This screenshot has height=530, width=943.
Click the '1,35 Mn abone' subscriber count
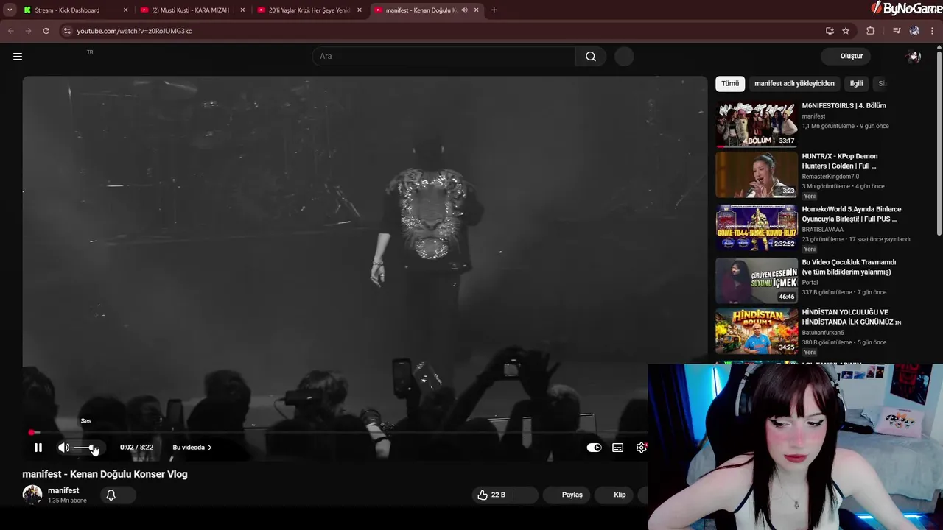tap(67, 501)
